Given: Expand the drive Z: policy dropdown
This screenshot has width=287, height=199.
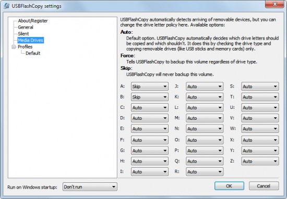Looking at the screenshot, I should [x=260, y=161].
